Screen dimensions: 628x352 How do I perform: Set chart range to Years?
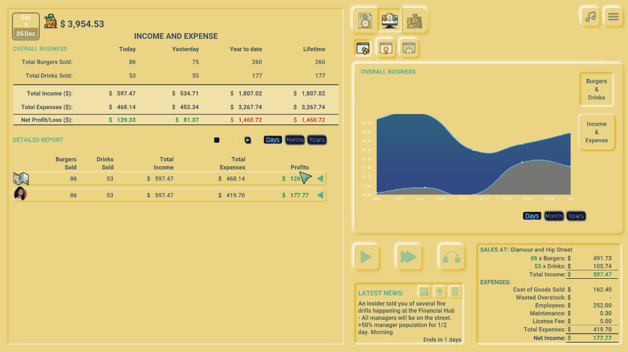point(576,216)
